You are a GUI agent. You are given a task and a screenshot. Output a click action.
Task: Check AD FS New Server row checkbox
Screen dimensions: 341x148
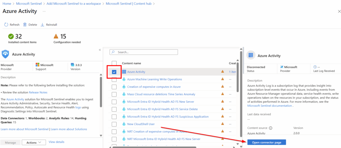click(114, 102)
